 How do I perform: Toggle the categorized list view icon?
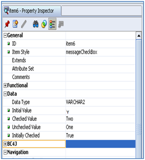point(53,24)
